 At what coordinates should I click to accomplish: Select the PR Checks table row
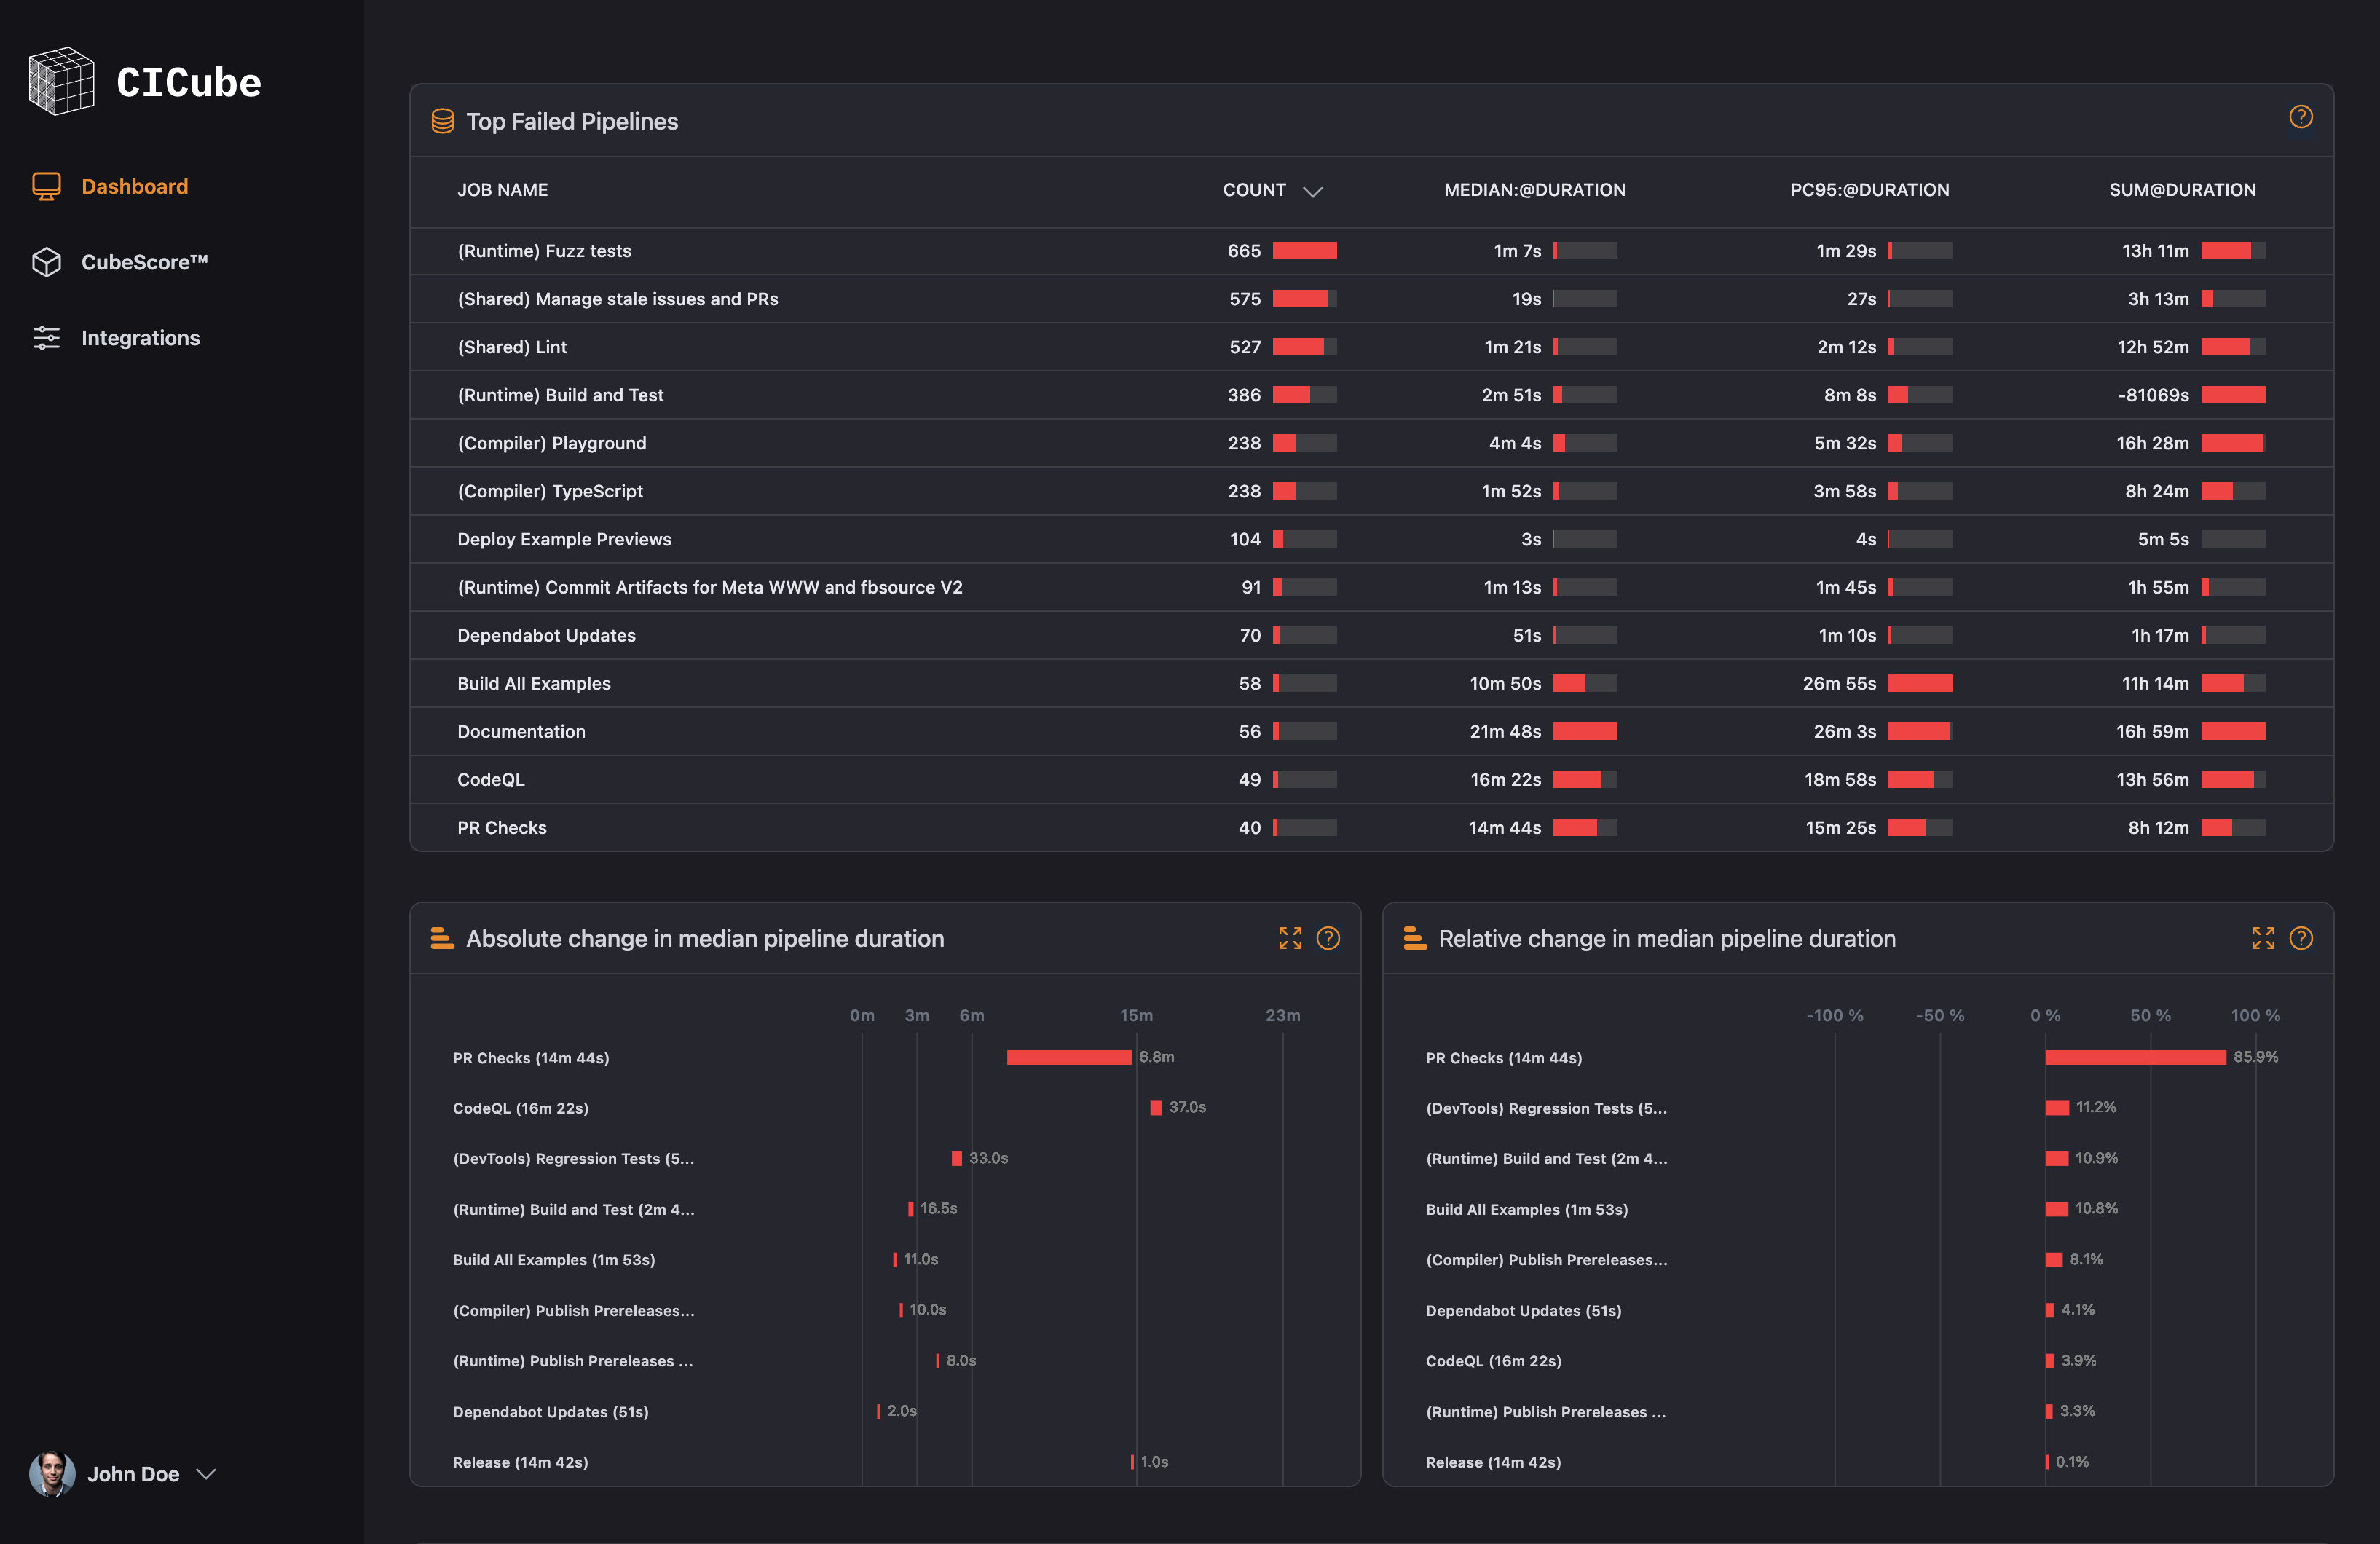pos(1372,827)
